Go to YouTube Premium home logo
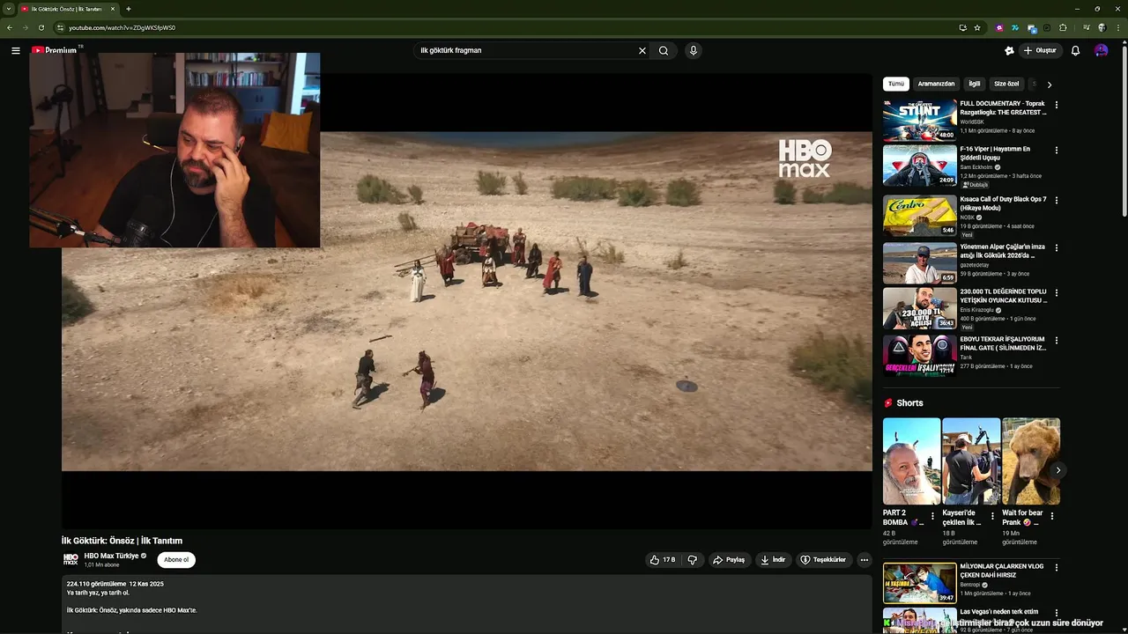 tap(55, 50)
